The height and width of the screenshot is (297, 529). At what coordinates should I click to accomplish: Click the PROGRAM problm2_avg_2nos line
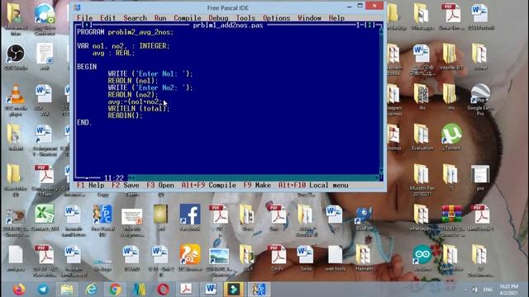tap(125, 32)
